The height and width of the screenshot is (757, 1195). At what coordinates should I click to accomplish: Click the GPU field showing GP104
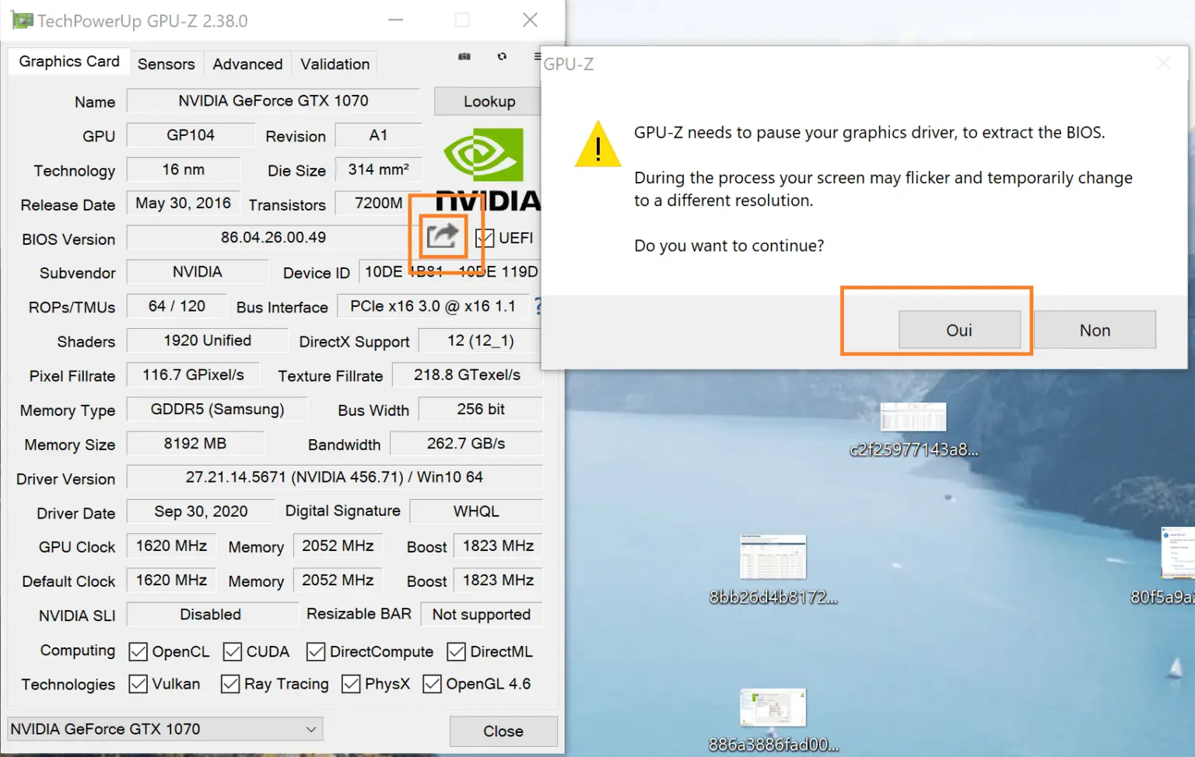click(191, 135)
